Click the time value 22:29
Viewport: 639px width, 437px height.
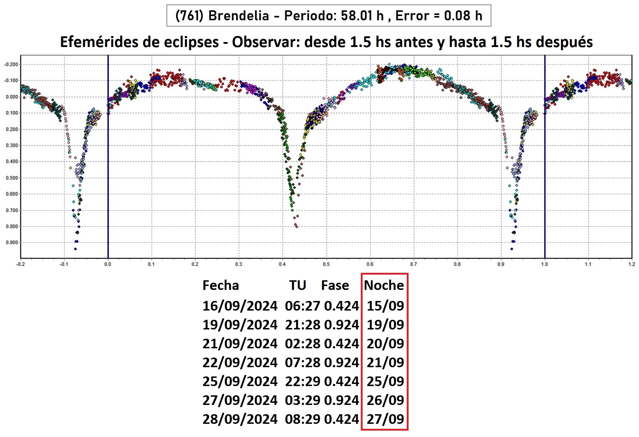click(x=303, y=381)
